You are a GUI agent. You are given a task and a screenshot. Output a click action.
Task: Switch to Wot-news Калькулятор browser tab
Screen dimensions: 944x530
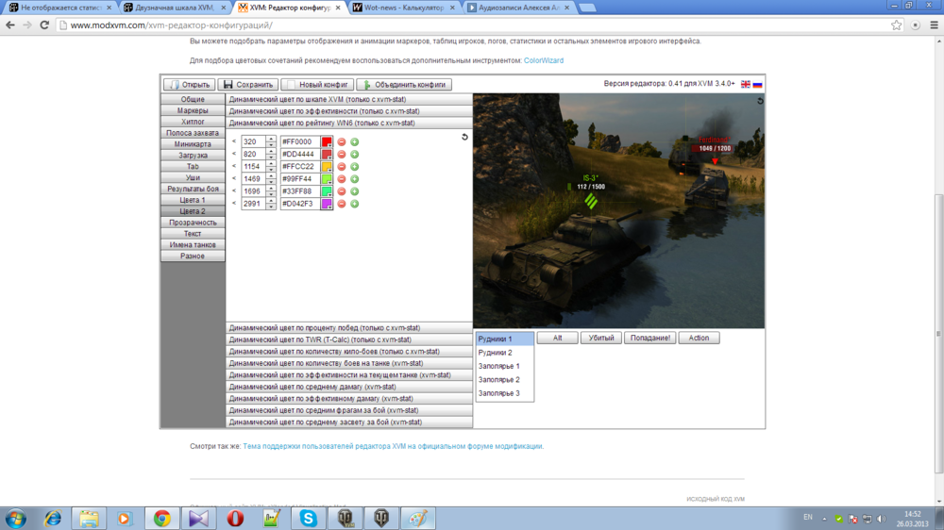404,8
